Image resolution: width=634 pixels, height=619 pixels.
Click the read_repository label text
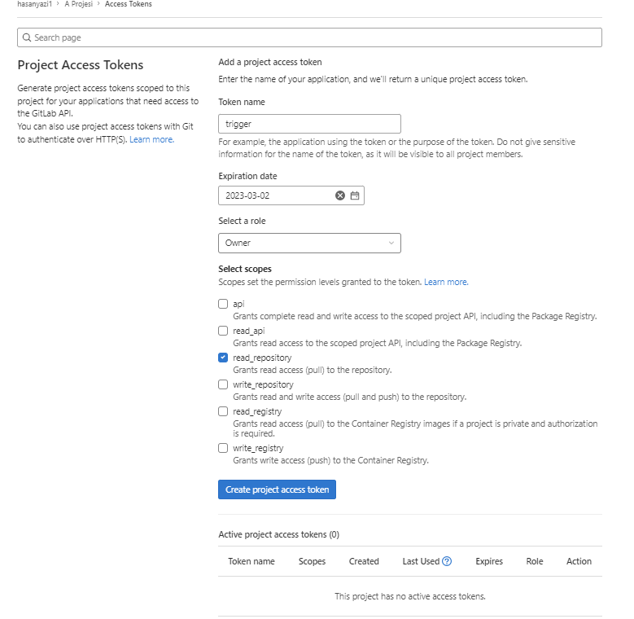pyautogui.click(x=262, y=358)
